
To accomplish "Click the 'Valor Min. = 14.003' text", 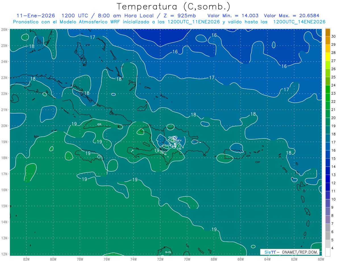I will click(x=233, y=16).
